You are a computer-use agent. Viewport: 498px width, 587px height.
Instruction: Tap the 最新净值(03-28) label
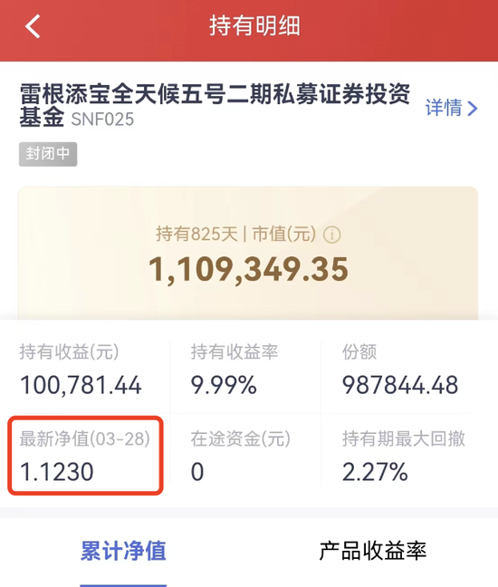pyautogui.click(x=85, y=438)
